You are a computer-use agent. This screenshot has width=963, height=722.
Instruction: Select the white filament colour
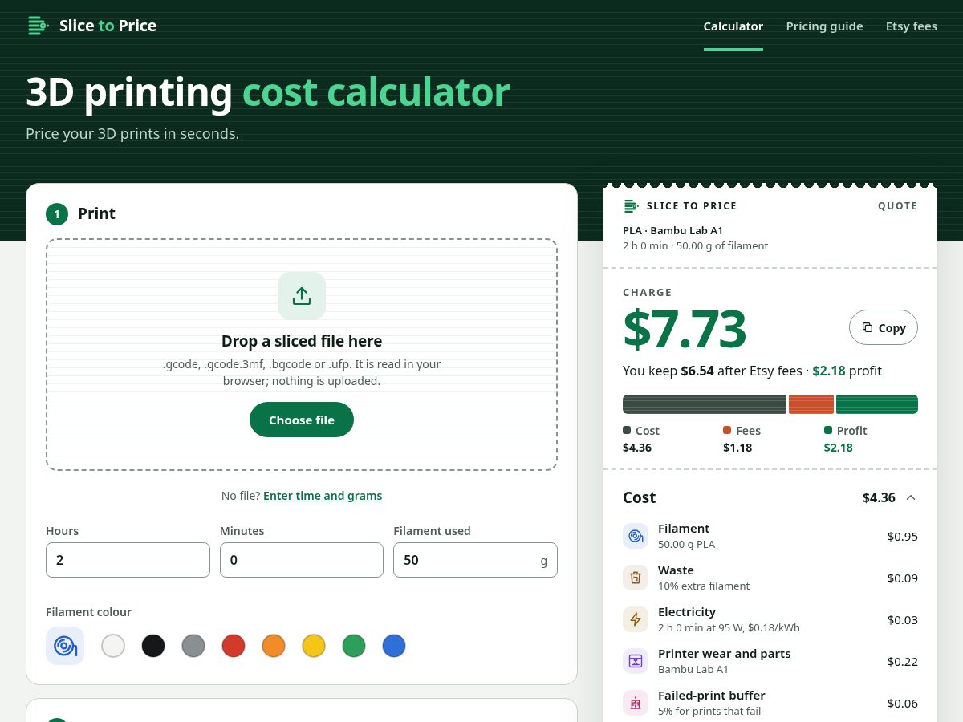(x=113, y=646)
